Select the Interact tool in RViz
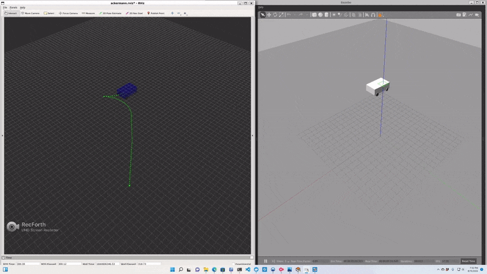Viewport: 487px width, 274px height. click(11, 13)
